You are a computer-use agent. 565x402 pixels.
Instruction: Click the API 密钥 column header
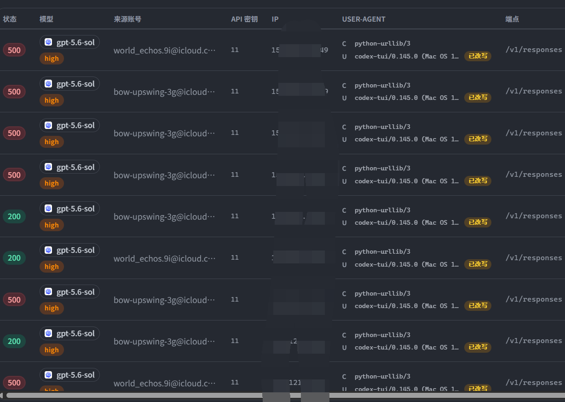(x=244, y=19)
